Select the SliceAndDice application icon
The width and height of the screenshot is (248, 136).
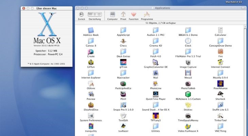click(x=91, y=105)
